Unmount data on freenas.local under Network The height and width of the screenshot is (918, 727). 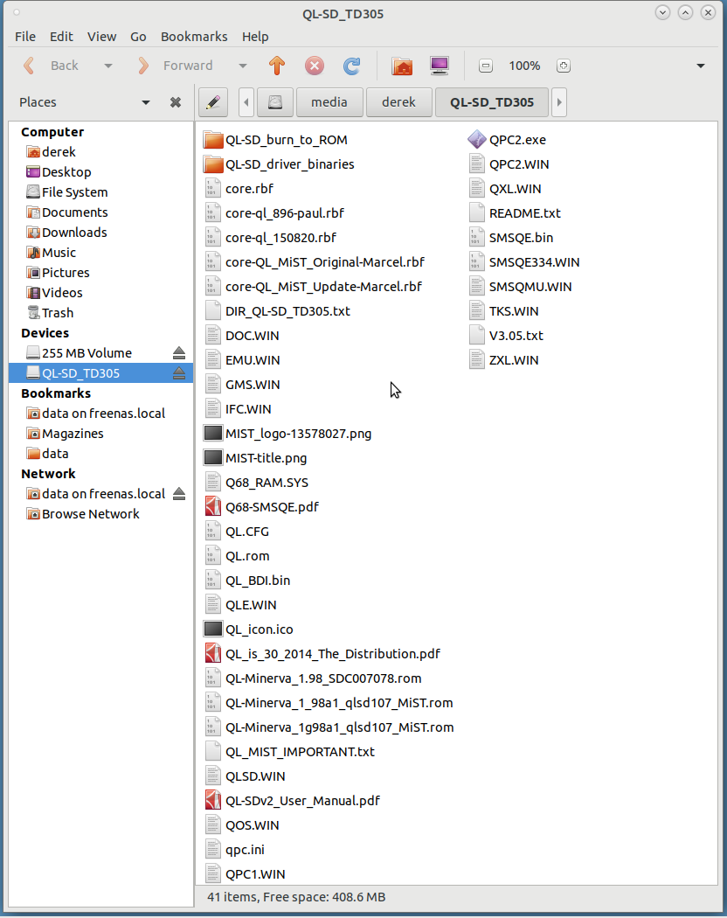pos(179,494)
